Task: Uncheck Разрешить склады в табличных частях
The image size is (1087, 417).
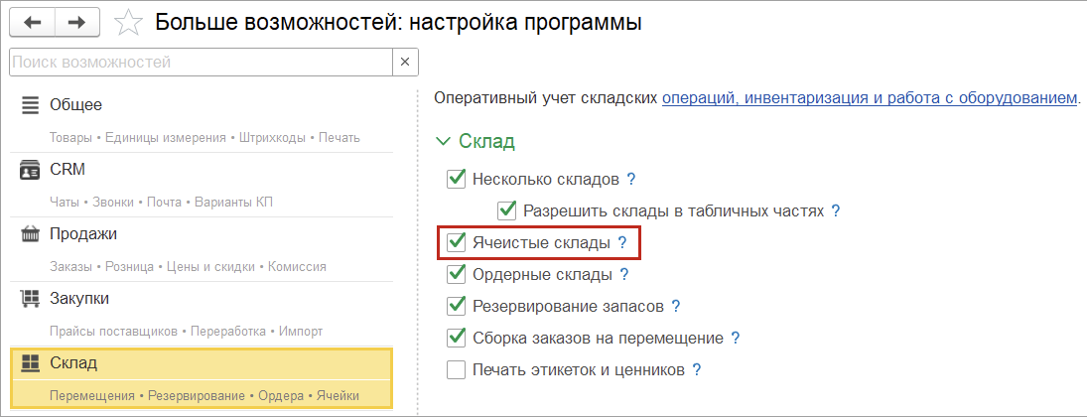Action: [x=507, y=210]
